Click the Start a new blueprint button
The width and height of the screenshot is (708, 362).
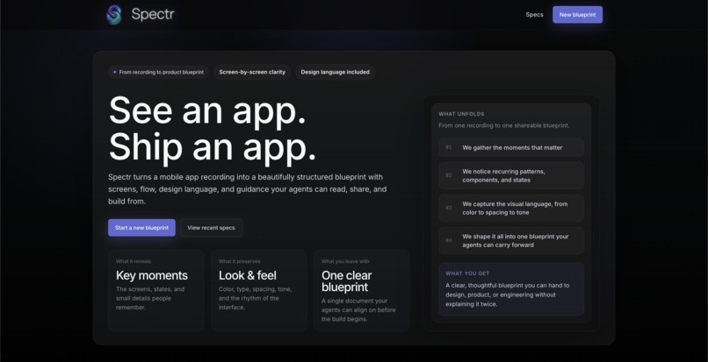coord(141,228)
